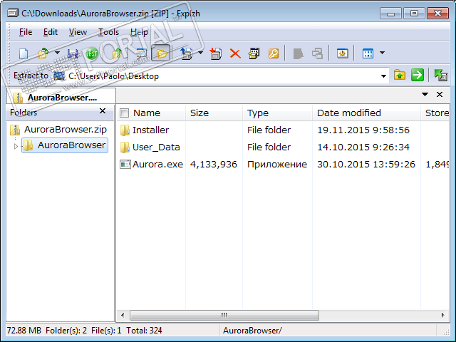Viewport: 456px width, 342px height.
Task: Select the AuroraBrowser.... archive tab
Action: click(x=61, y=97)
